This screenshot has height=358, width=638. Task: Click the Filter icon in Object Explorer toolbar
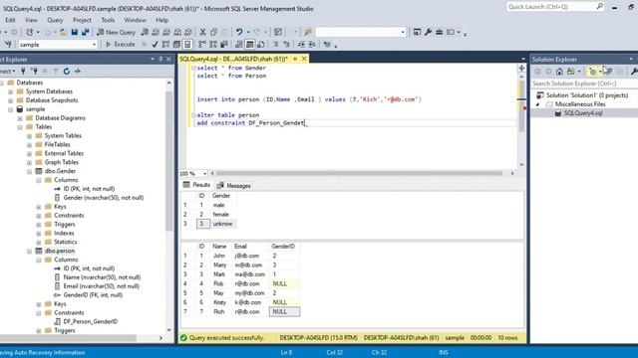pos(56,71)
